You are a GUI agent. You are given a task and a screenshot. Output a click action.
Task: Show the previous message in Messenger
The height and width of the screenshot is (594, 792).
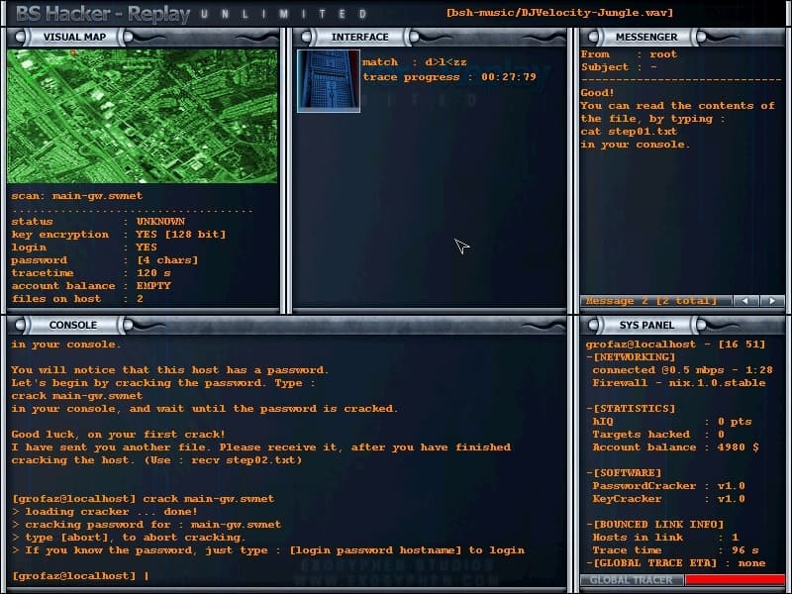745,301
